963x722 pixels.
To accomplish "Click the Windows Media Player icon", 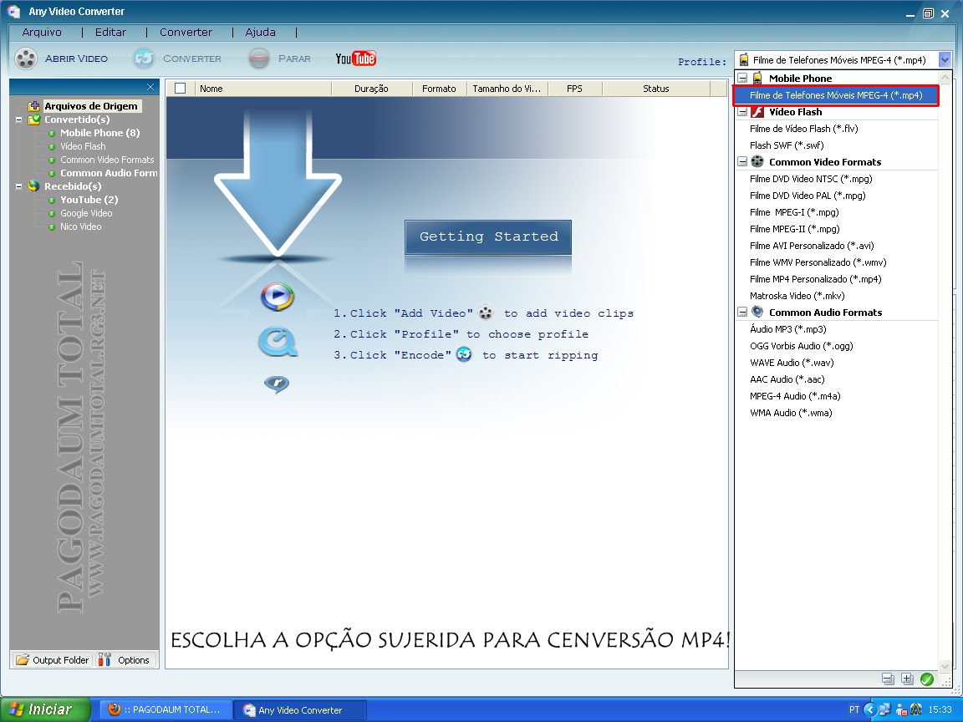I will point(278,297).
